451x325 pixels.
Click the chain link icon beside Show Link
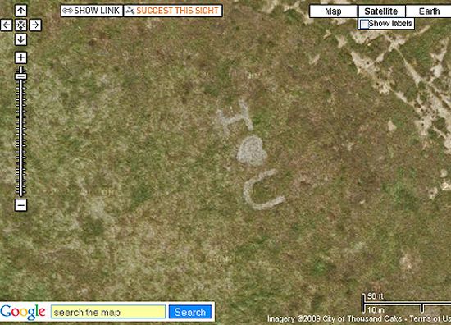point(67,11)
